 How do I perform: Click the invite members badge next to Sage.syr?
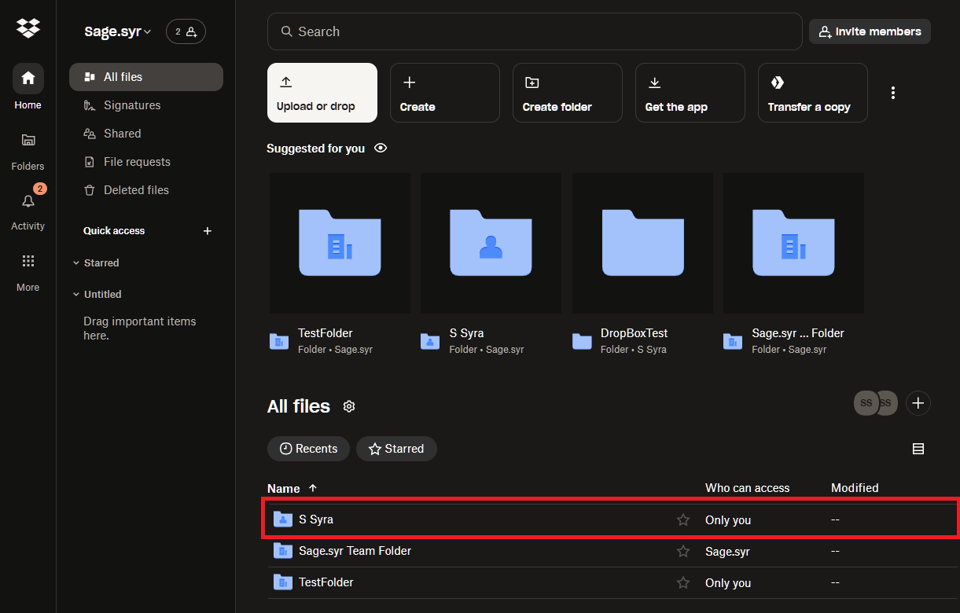[186, 31]
